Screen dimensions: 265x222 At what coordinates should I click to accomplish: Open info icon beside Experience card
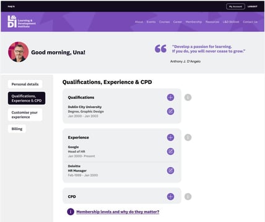coord(188,138)
